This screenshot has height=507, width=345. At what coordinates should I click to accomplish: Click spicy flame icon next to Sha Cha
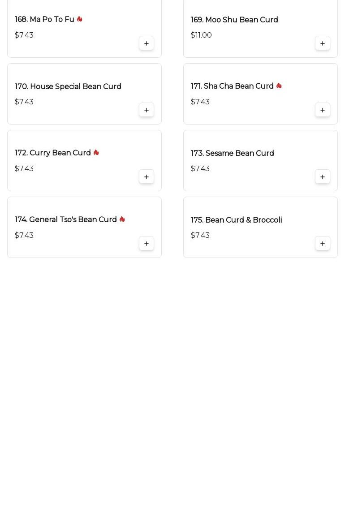(279, 86)
